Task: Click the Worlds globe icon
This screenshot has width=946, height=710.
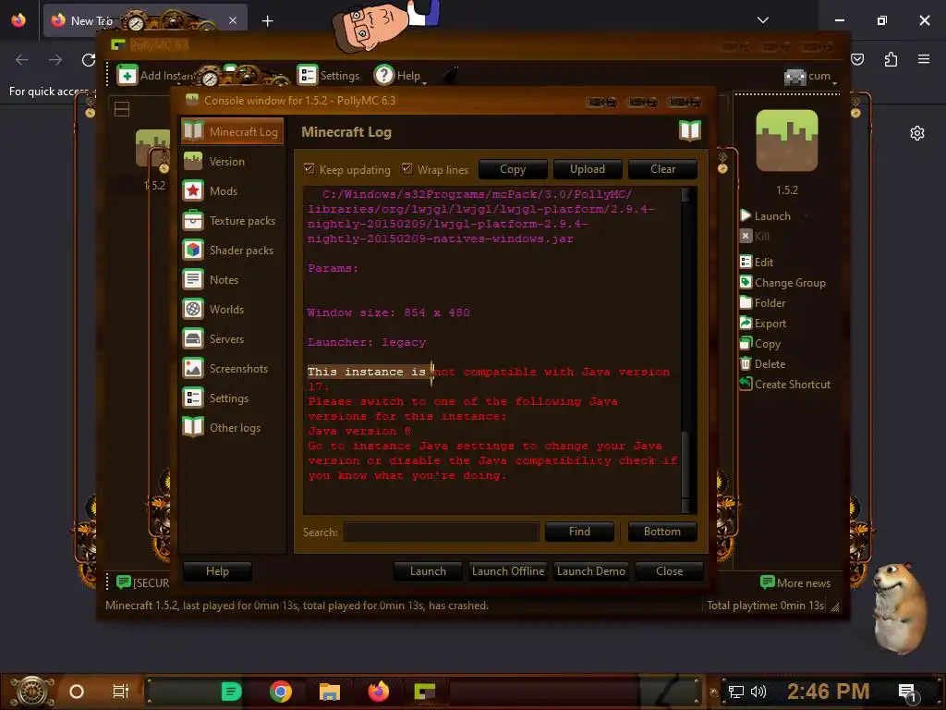Action: [193, 309]
